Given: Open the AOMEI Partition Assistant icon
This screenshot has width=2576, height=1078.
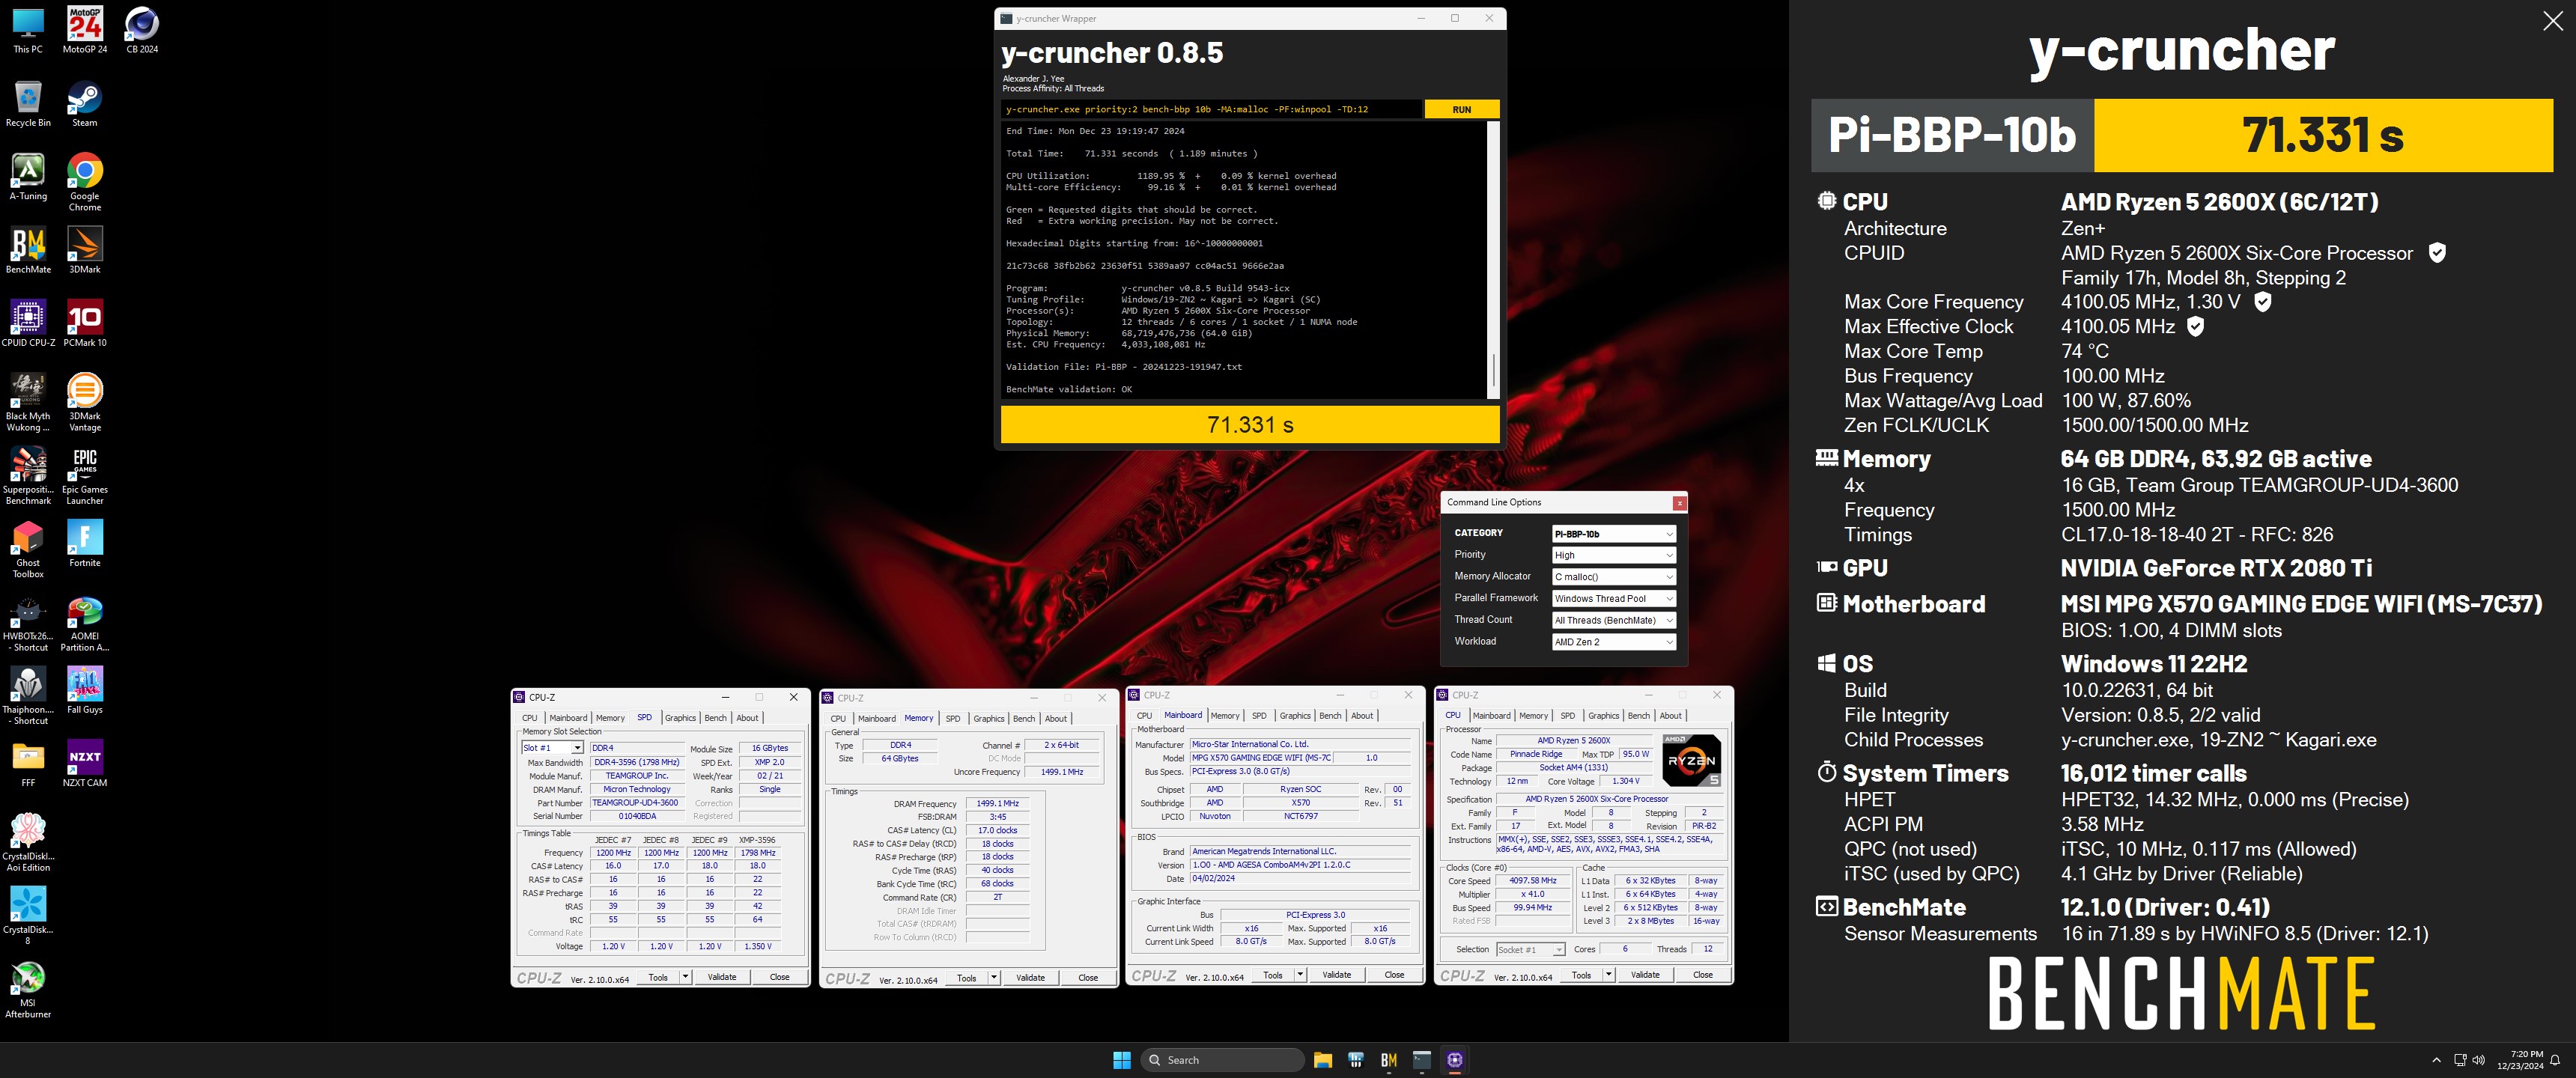Looking at the screenshot, I should [x=85, y=622].
